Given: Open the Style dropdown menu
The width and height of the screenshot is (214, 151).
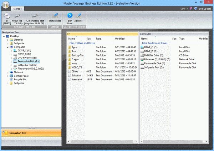Looking at the screenshot, I should [184, 8].
